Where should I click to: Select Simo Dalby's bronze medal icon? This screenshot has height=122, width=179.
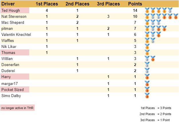click(147, 96)
